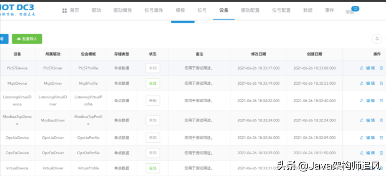386x176 pixels.
Task: Edit the MqttDevice row
Action: point(367,83)
